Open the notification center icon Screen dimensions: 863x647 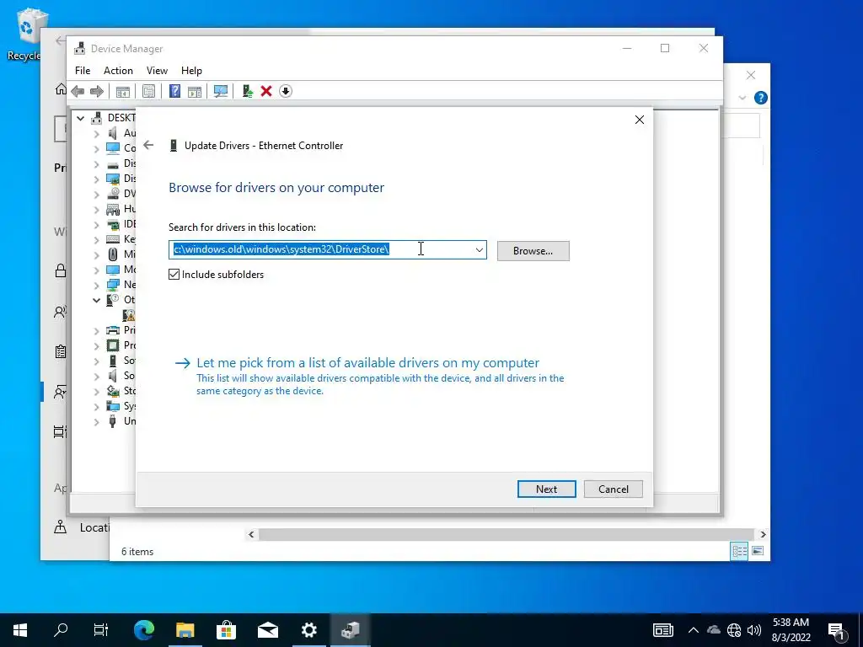837,630
